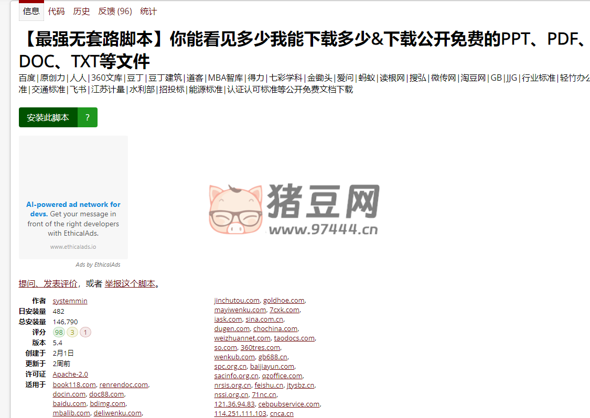Open the book118.com site link
This screenshot has width=590, height=418.
[x=74, y=384]
